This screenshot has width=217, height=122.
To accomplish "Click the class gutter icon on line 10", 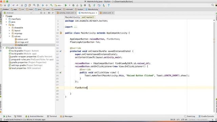I will point(61,33).
